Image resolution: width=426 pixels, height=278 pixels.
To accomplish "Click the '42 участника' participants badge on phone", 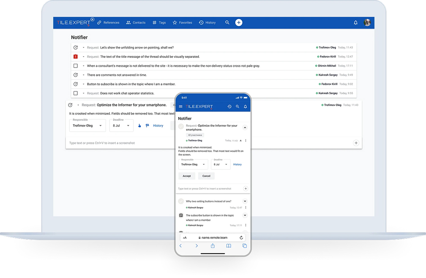I will tap(195, 135).
